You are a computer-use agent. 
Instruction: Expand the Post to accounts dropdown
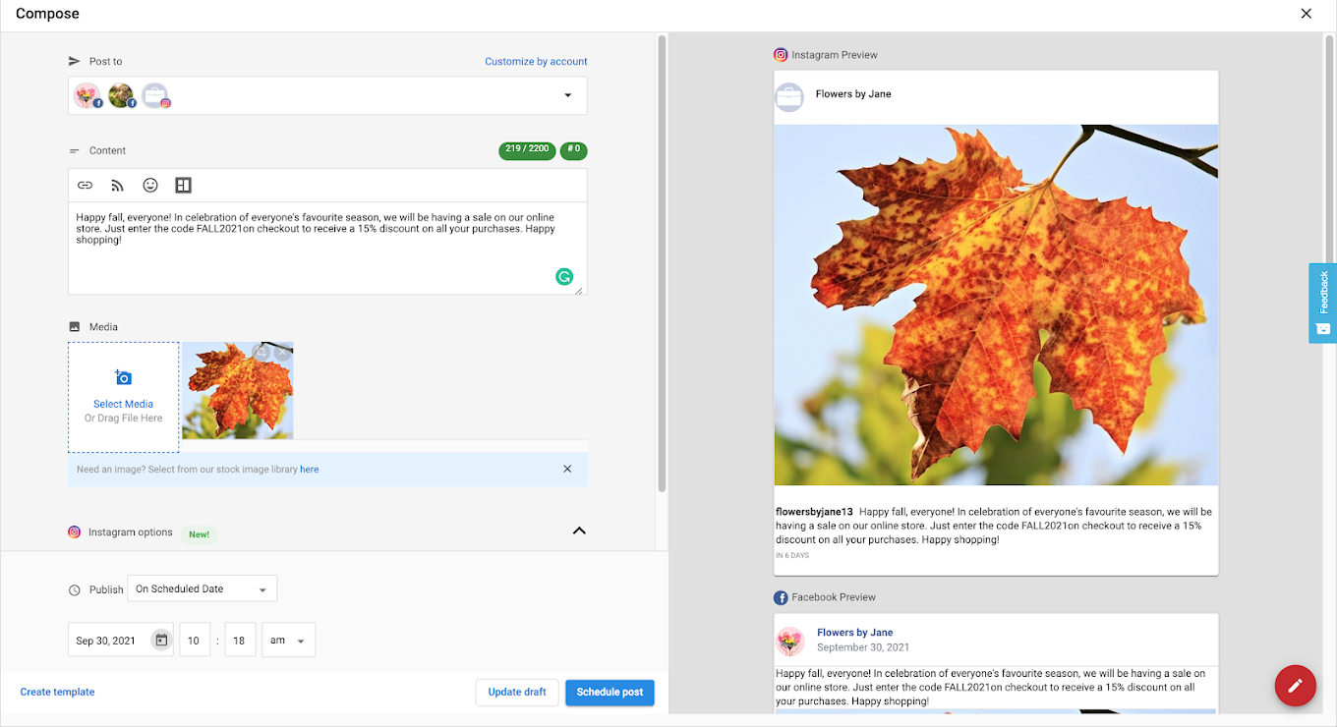coord(567,95)
